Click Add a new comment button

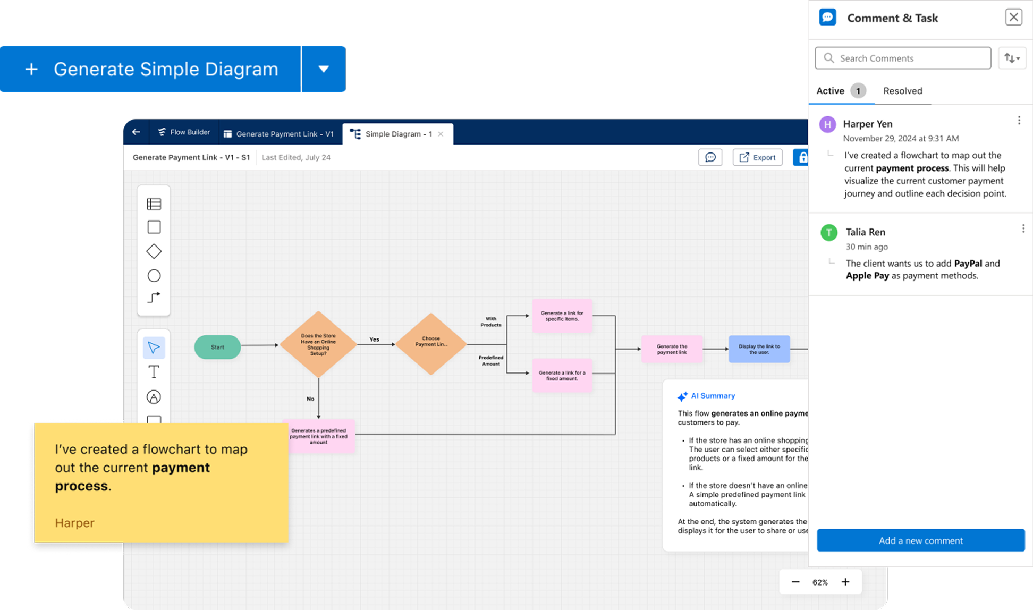click(x=921, y=540)
